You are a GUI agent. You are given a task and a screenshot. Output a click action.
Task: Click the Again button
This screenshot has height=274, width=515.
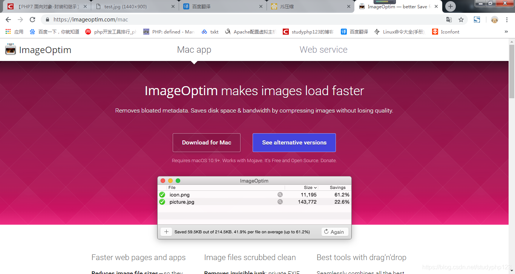pyautogui.click(x=335, y=232)
